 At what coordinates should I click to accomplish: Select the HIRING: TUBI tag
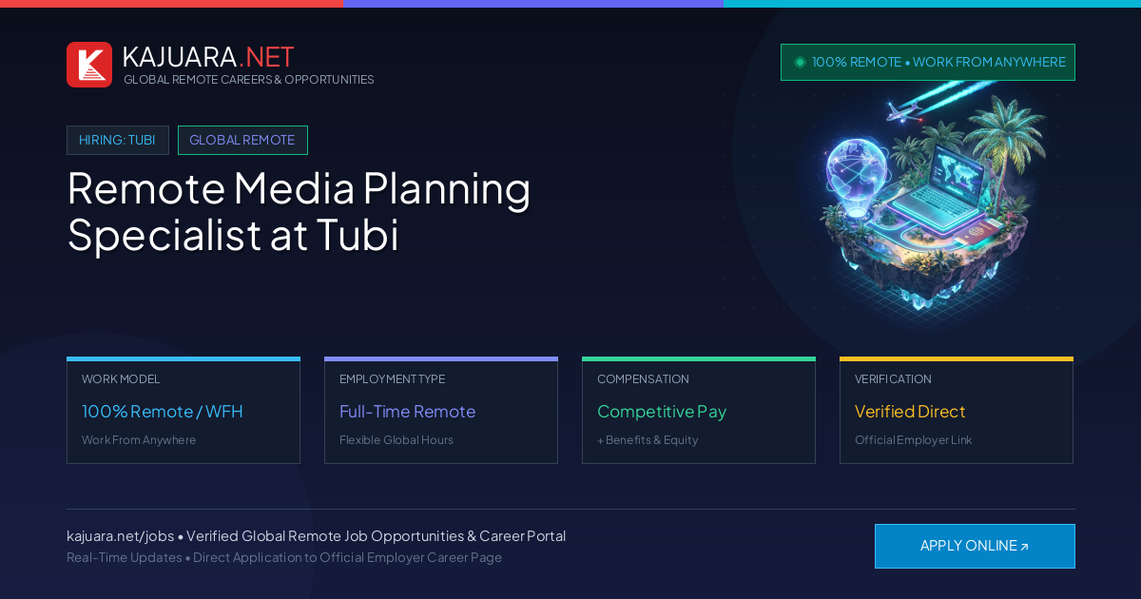click(118, 140)
